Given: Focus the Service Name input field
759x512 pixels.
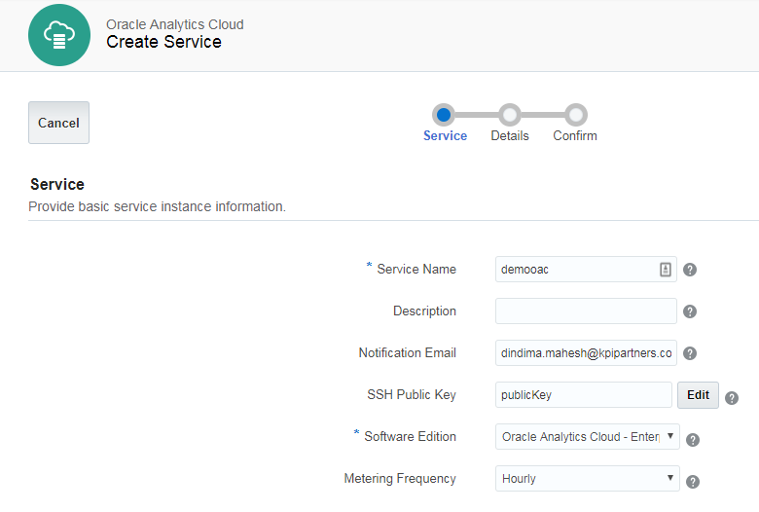Looking at the screenshot, I should coord(576,270).
